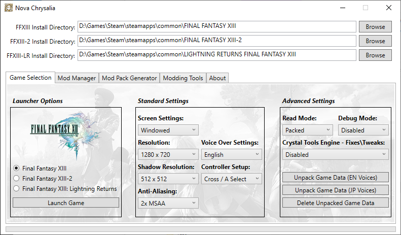
Task: Click the Nova Chrysalia app icon in title bar
Action: click(9, 8)
